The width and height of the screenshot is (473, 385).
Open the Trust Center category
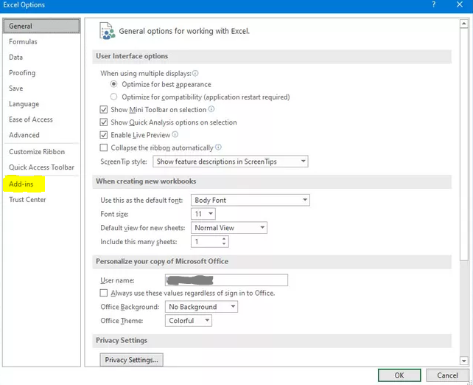pyautogui.click(x=42, y=200)
